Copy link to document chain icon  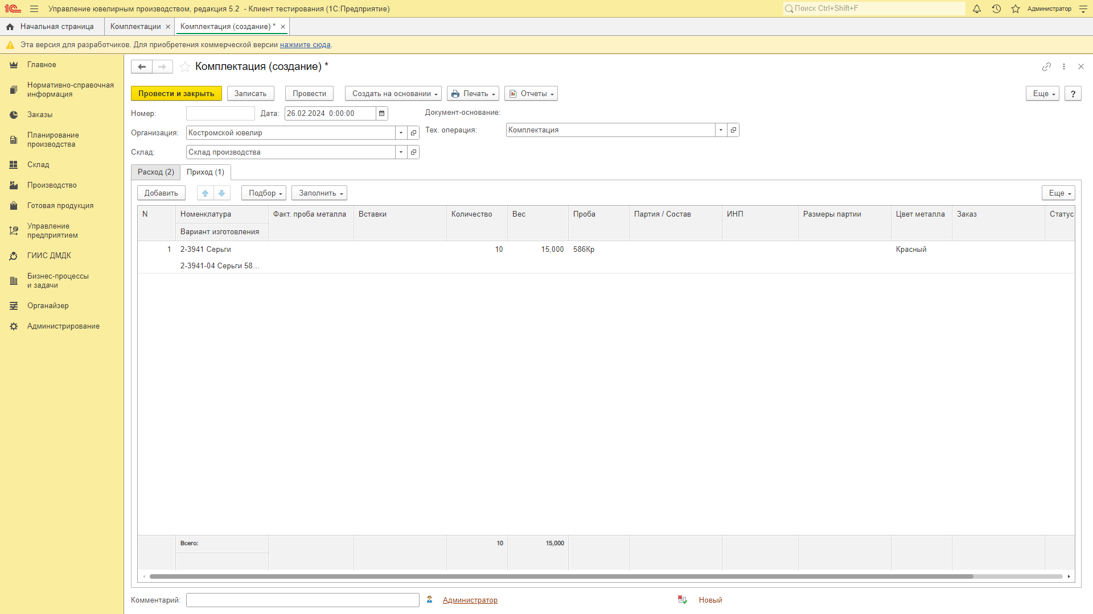1046,67
